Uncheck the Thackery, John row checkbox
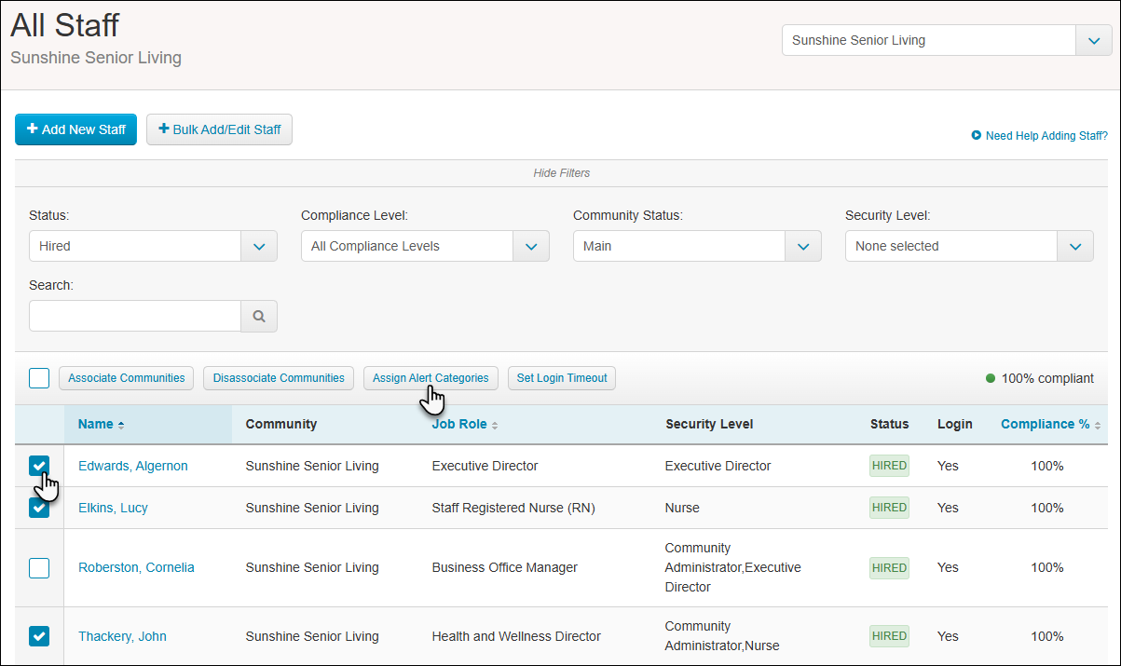 click(x=39, y=636)
